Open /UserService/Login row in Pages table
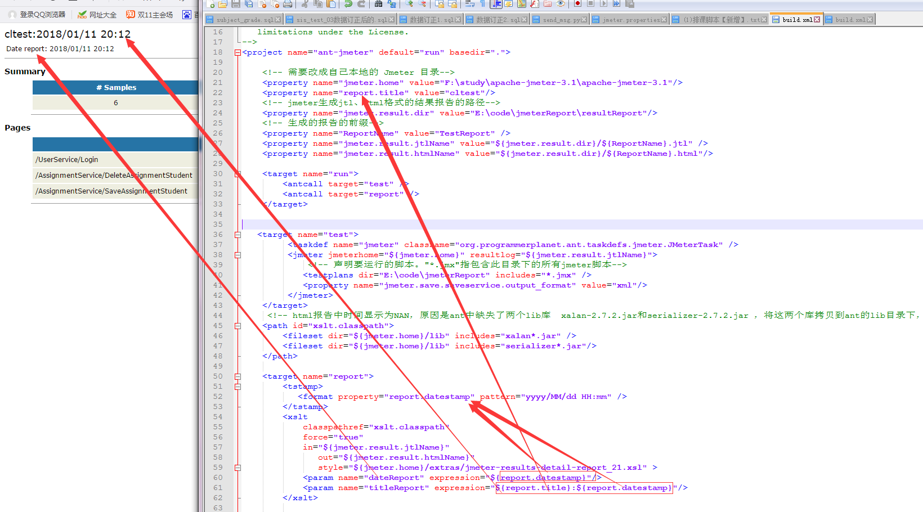The width and height of the screenshot is (923, 512). tap(115, 160)
